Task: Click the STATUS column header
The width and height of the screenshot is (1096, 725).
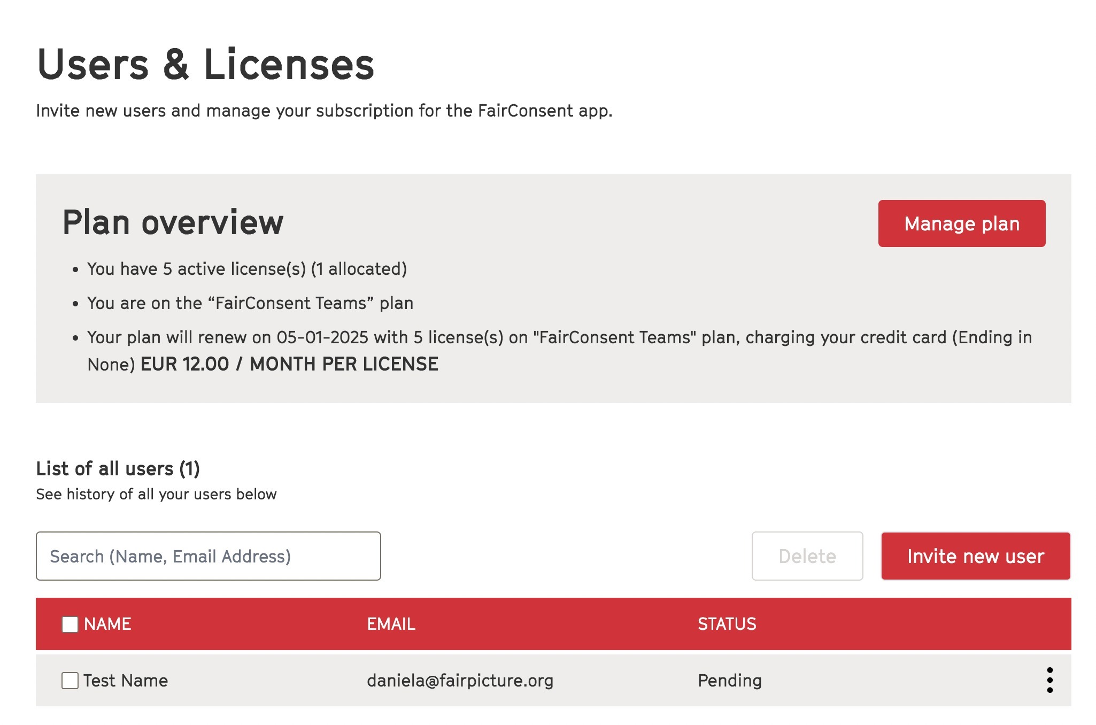Action: [x=727, y=624]
